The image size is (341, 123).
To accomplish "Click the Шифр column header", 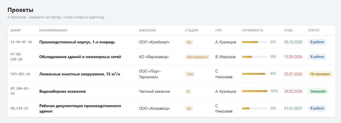I will point(16,30).
